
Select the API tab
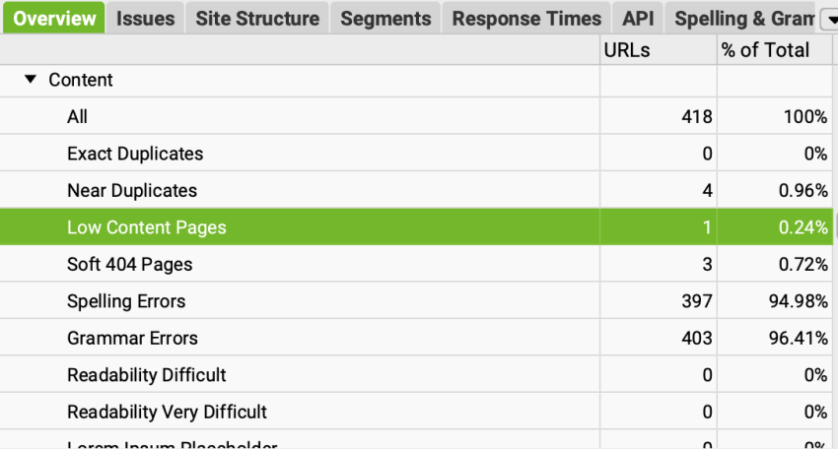pos(638,19)
